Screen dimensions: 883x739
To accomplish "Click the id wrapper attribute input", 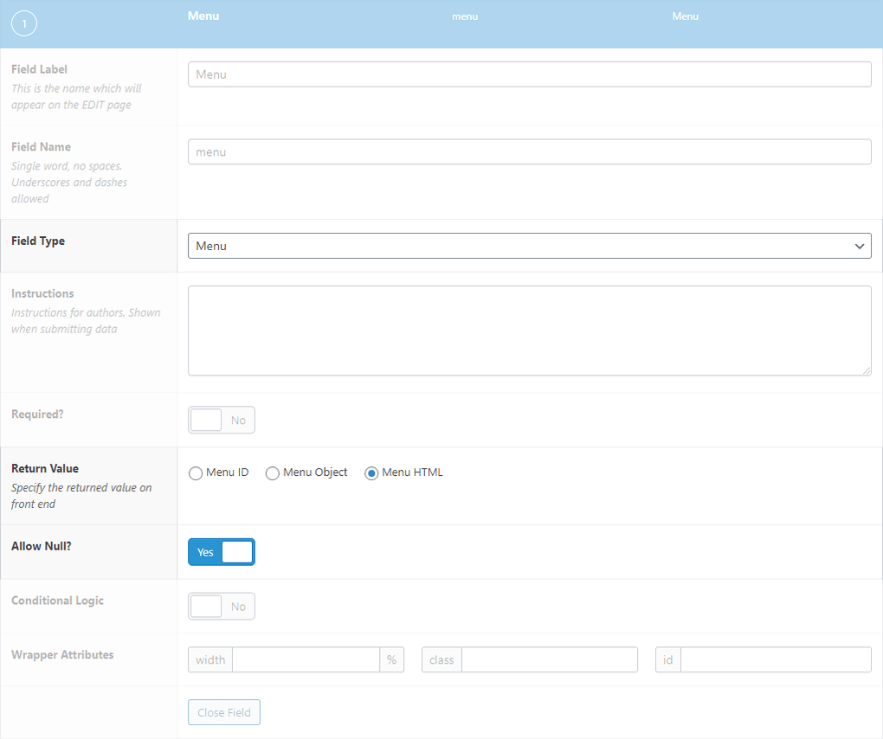I will [x=775, y=659].
